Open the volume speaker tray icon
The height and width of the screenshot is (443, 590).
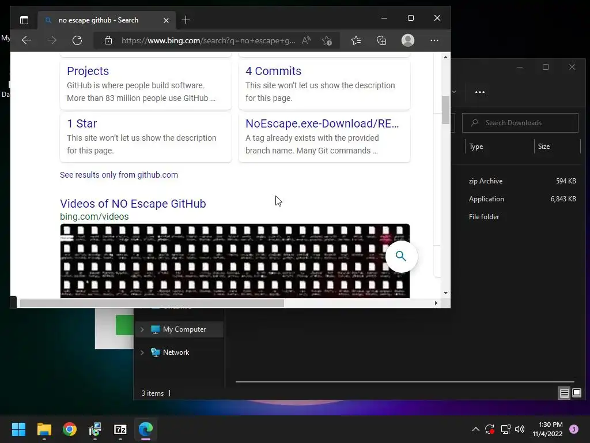click(520, 429)
